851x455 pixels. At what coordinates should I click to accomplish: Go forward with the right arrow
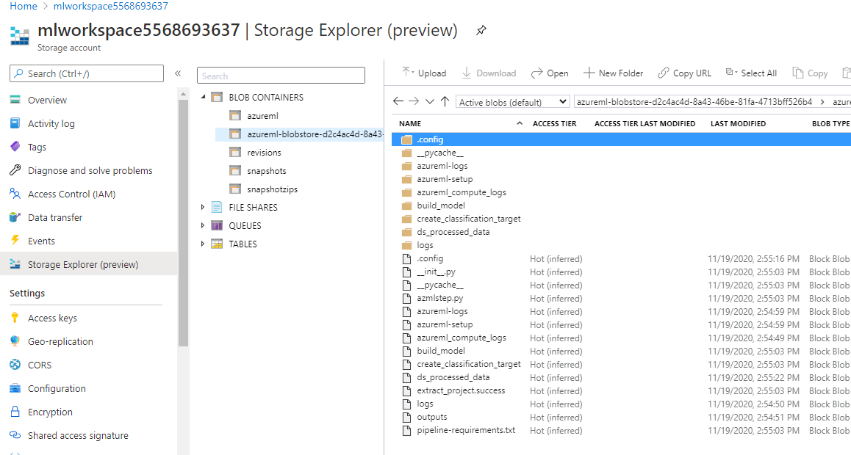[x=414, y=101]
